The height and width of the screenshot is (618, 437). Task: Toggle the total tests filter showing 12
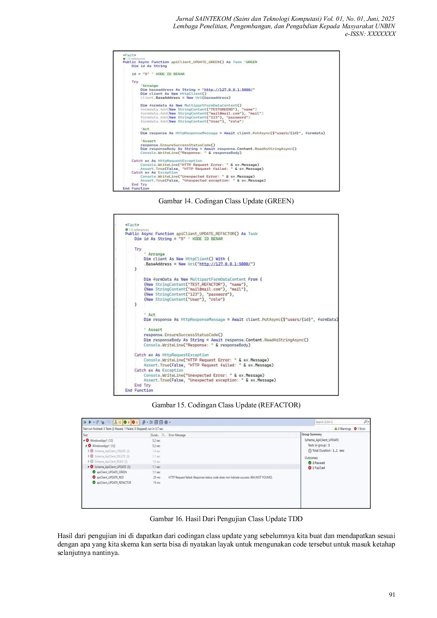[118, 422]
